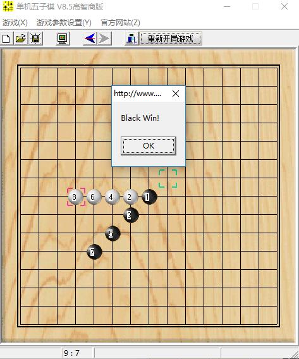Close the Black Win message dialog
This screenshot has width=299, height=359.
pyautogui.click(x=176, y=94)
